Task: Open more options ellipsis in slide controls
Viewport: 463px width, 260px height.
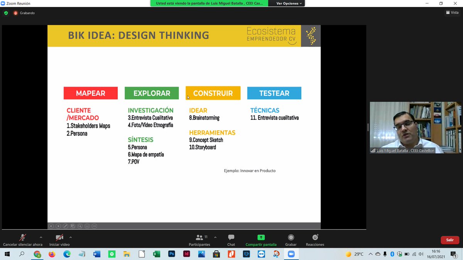Action: 94,226
